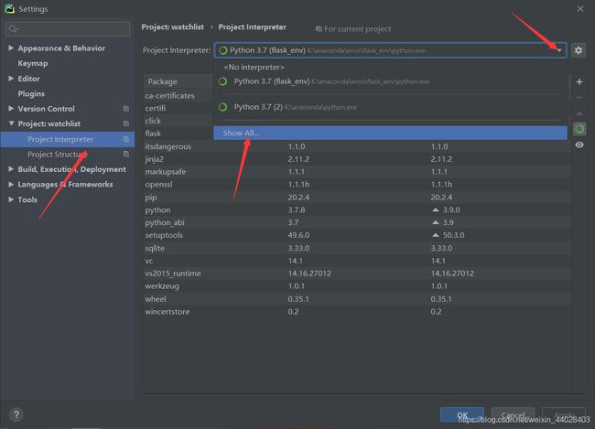Click the search magnifier icon in settings
The height and width of the screenshot is (429, 595).
[14, 29]
